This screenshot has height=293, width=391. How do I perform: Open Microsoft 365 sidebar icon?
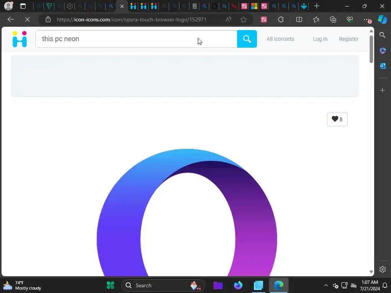(383, 51)
